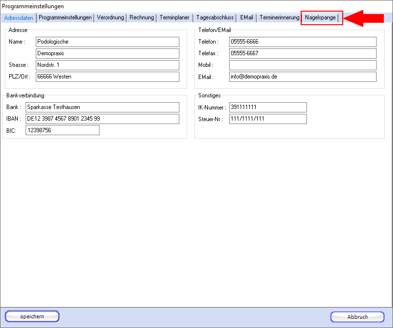The height and width of the screenshot is (328, 393).
Task: Select the PLZ/Ort input field
Action: click(107, 77)
